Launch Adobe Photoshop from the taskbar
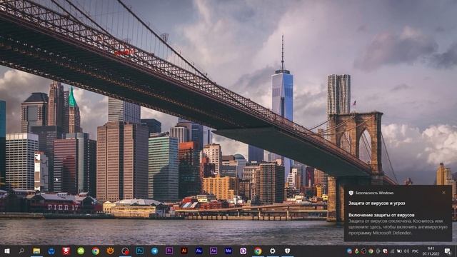 click(140, 251)
